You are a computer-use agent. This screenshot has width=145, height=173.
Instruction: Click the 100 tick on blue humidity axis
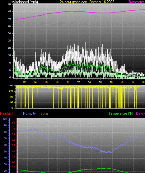tap(5, 119)
